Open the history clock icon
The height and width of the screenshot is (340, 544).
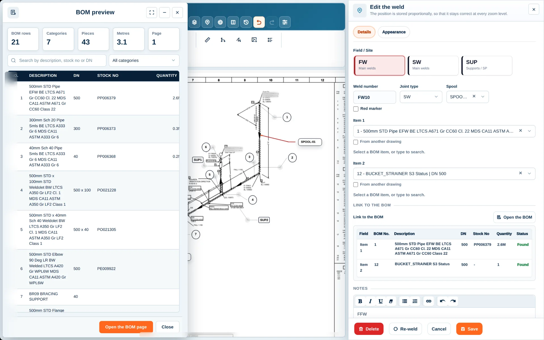tap(246, 22)
